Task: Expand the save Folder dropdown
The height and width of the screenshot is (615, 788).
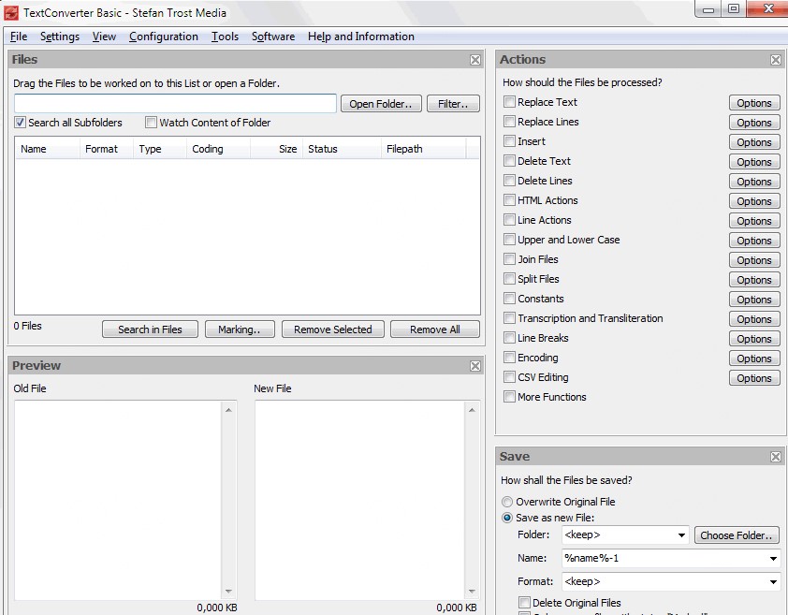Action: 680,535
